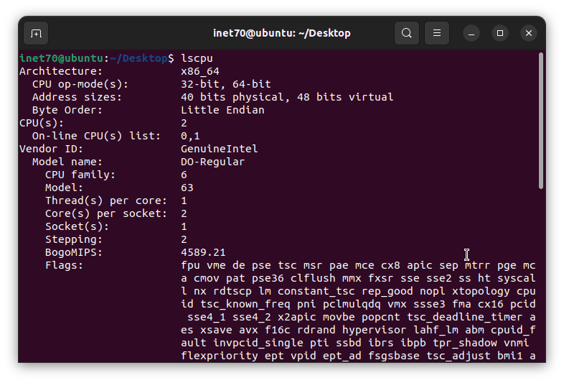Click the window title inet70@ubuntu: ~/Desktop
The height and width of the screenshot is (383, 564).
[281, 33]
